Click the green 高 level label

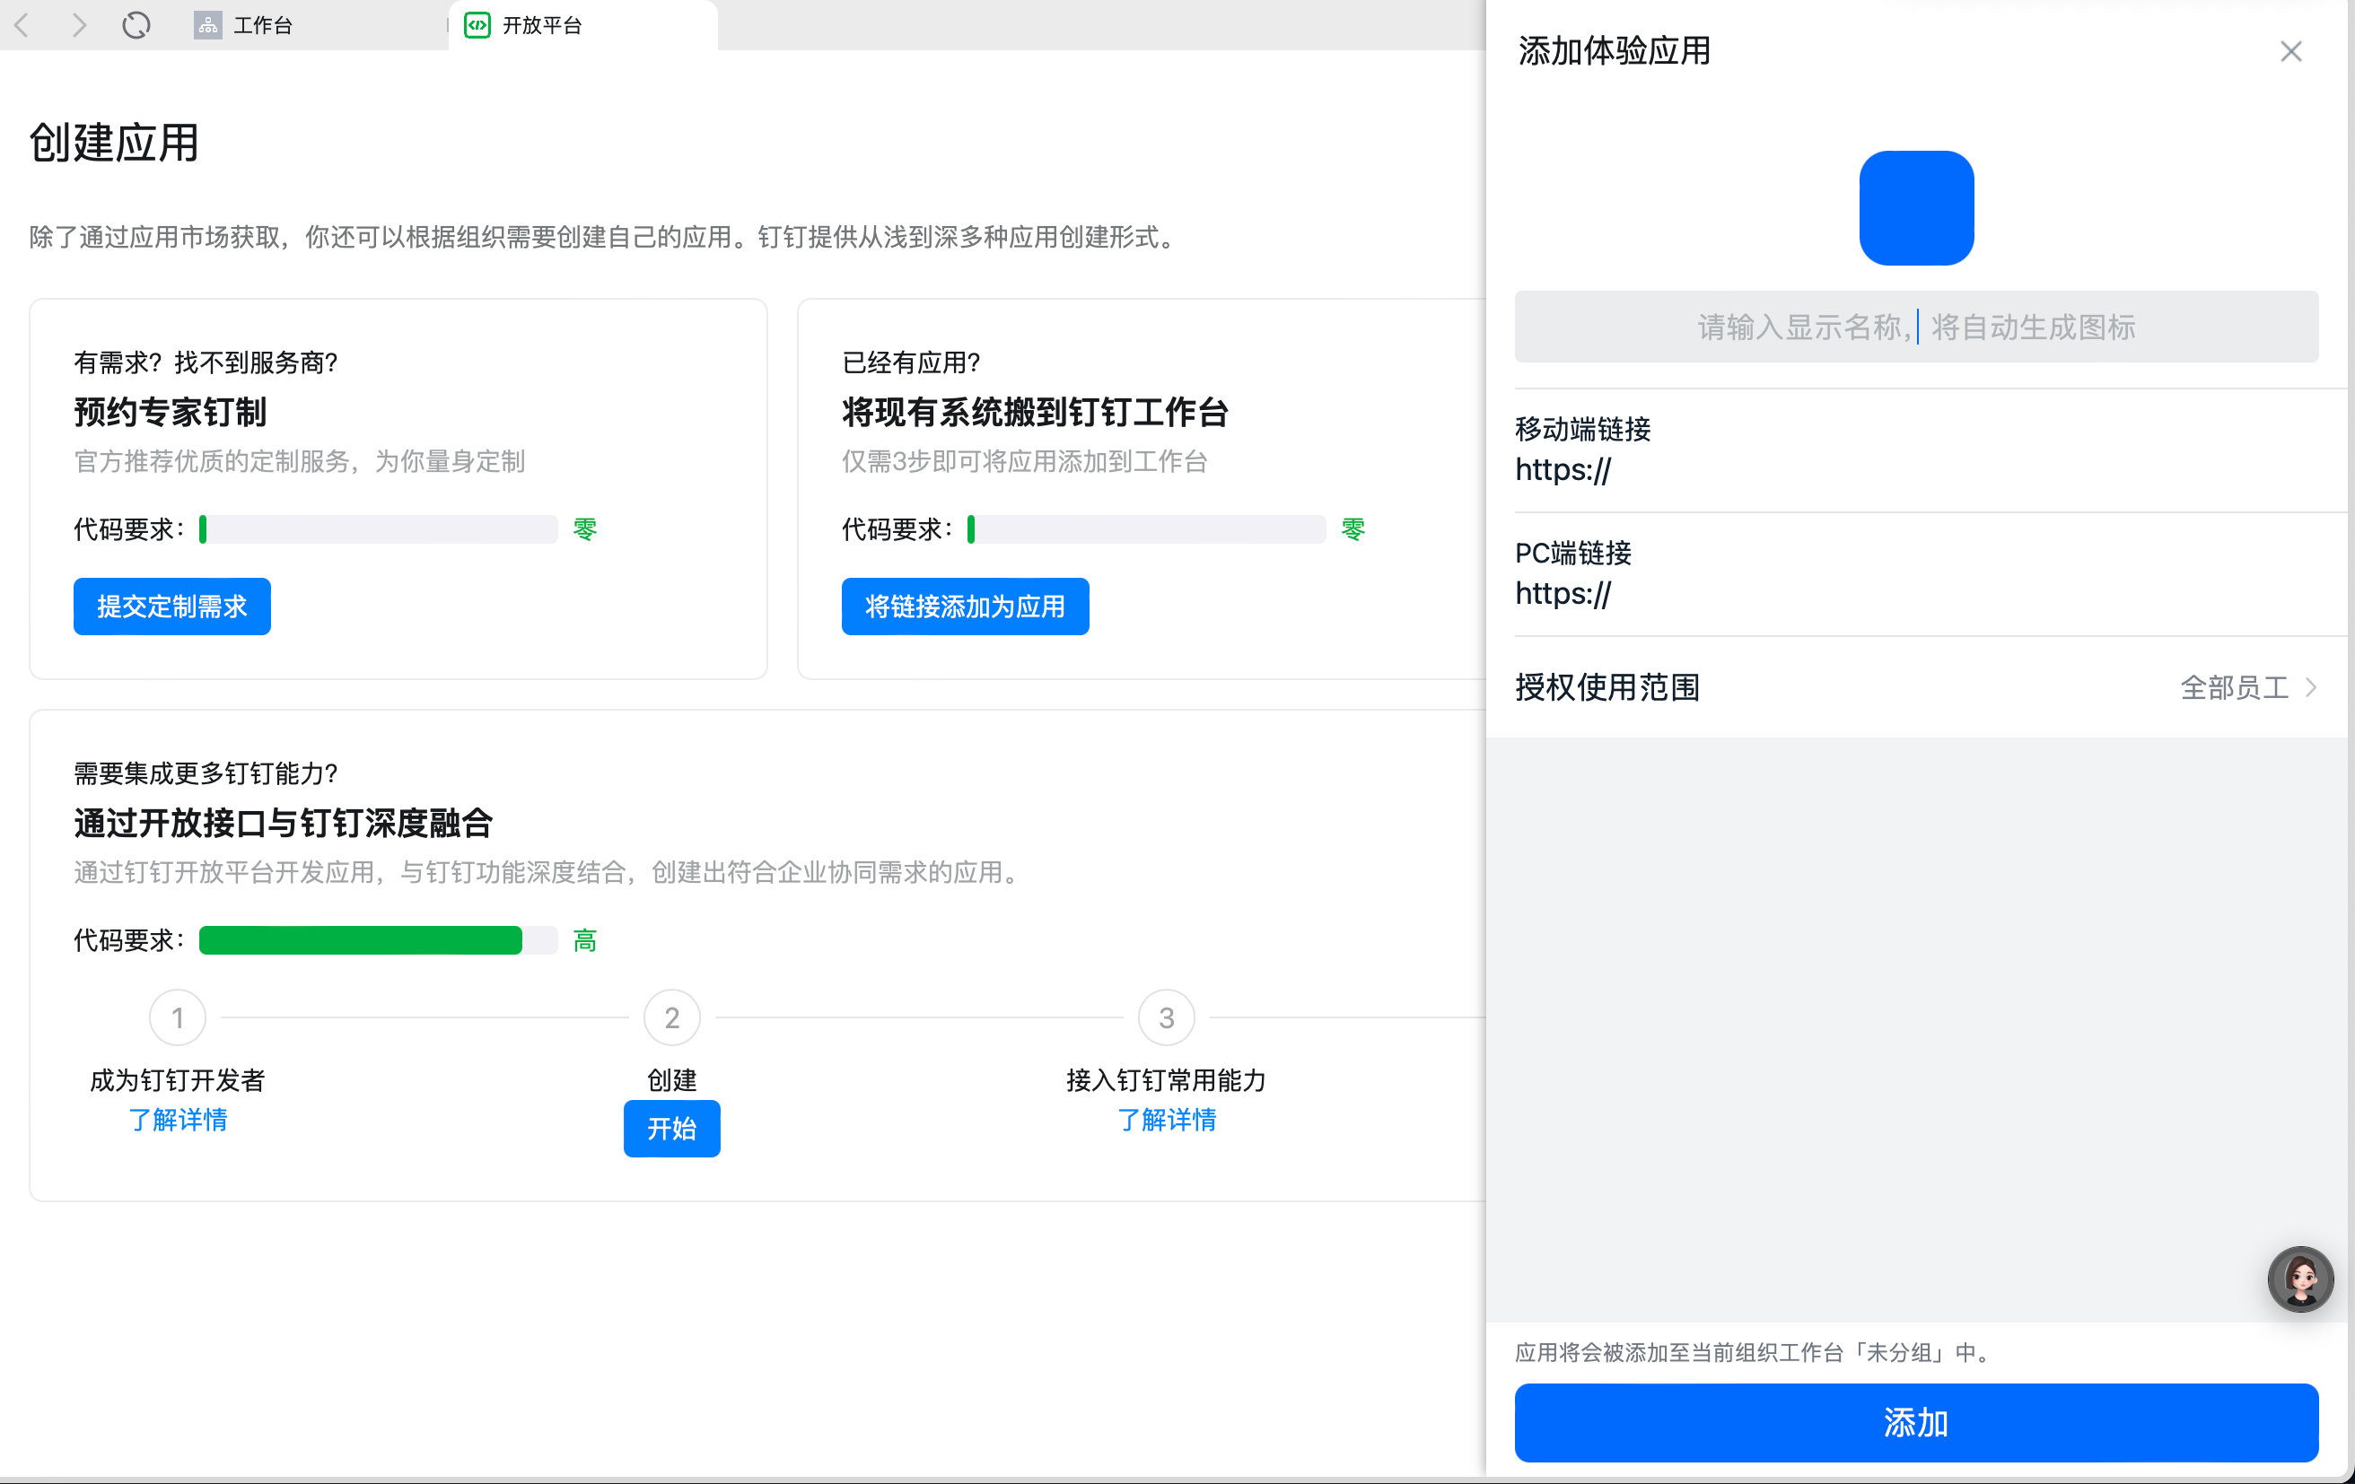585,940
